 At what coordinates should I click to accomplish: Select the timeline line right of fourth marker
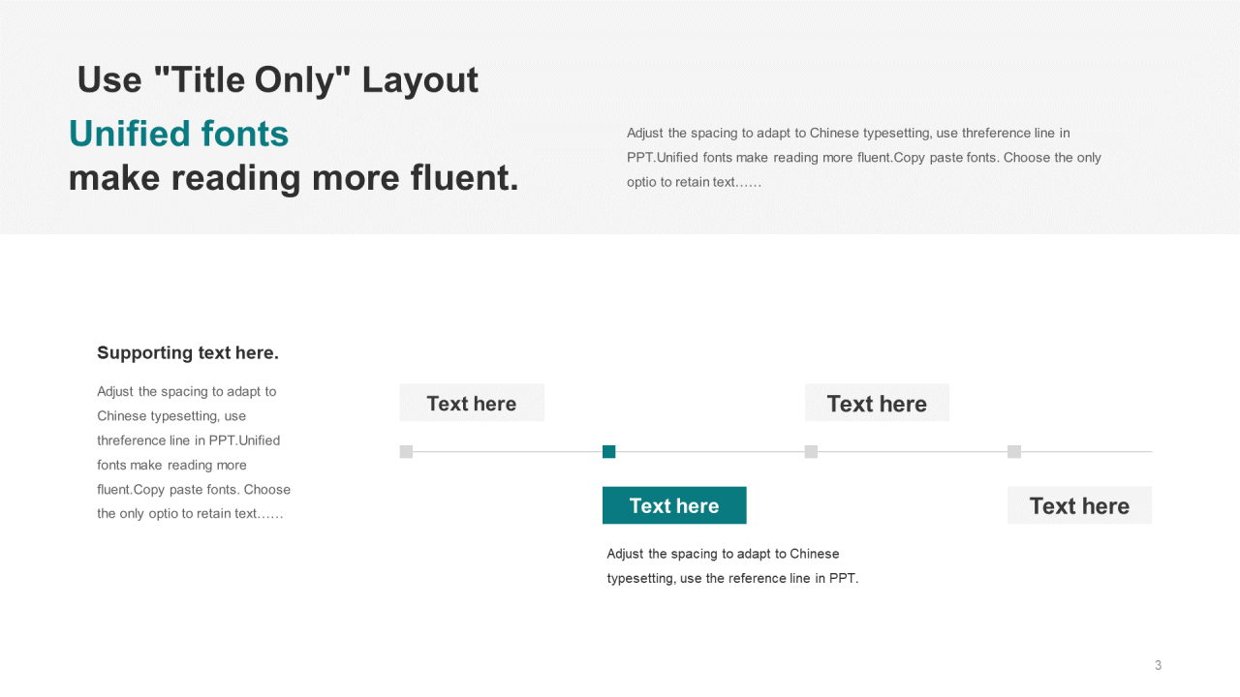[x=1087, y=451]
